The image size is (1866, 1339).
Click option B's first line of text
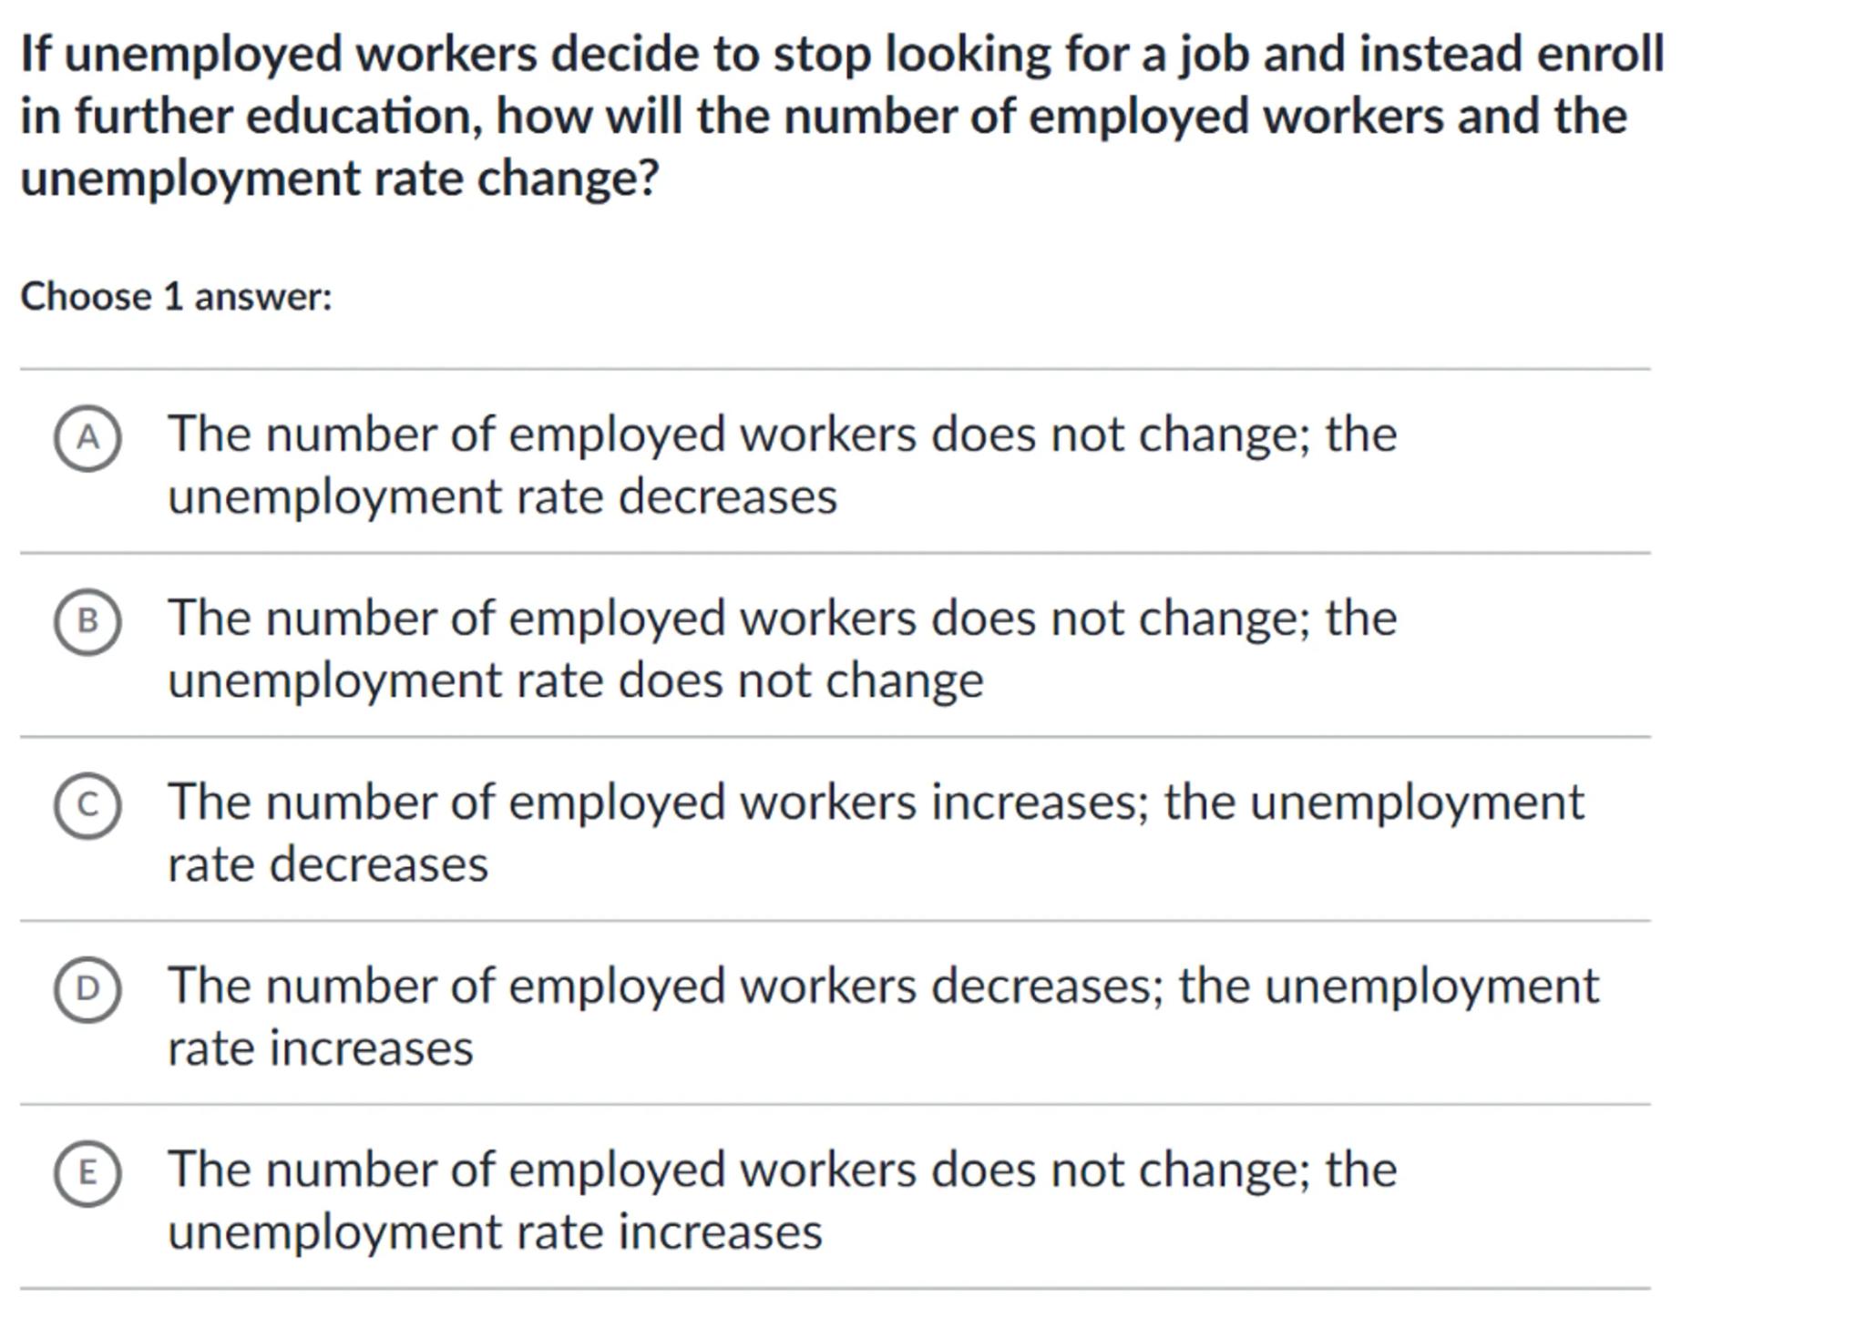[781, 618]
